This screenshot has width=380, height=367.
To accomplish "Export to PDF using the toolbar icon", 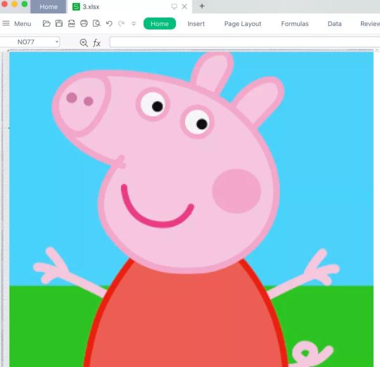I will point(72,23).
